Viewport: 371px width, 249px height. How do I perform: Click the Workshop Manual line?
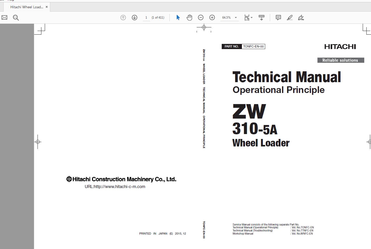pos(243,234)
